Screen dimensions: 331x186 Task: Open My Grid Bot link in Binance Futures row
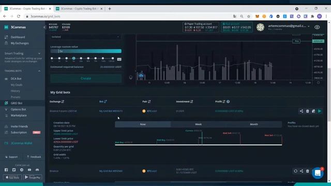click(111, 111)
